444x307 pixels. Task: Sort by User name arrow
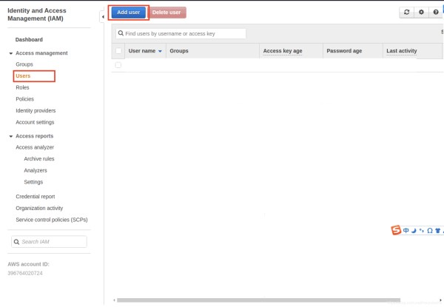click(160, 51)
